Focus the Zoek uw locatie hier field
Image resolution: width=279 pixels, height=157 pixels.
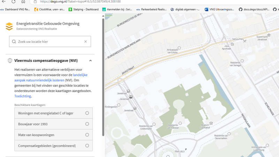tap(50, 42)
